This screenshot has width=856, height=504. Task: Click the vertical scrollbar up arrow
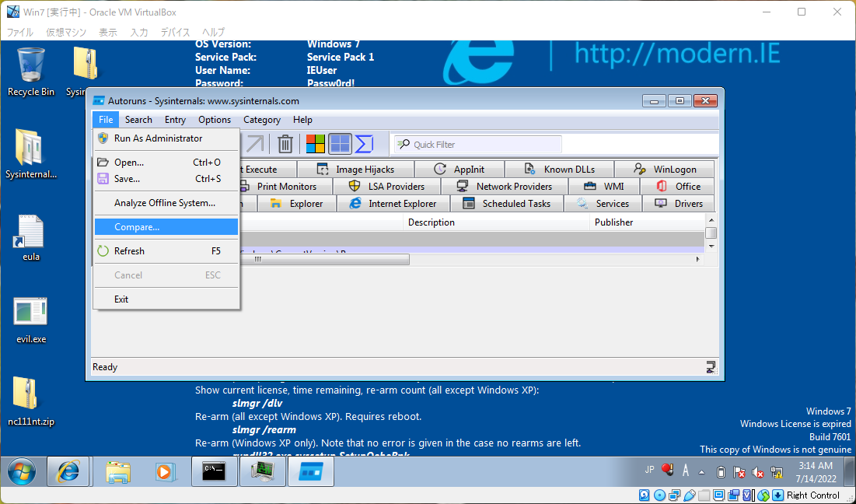pos(711,220)
